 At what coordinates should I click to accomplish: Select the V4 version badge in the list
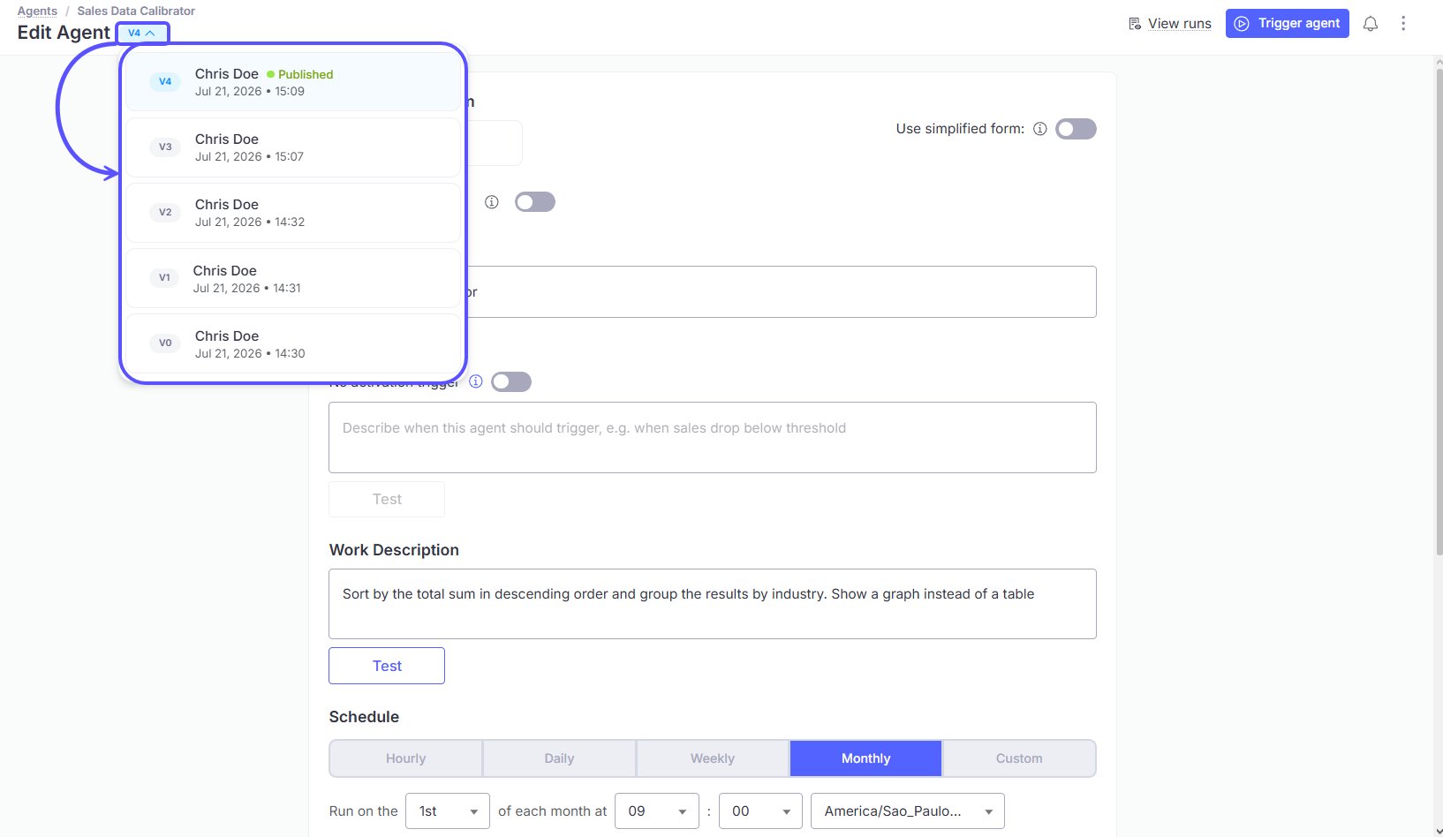[165, 81]
